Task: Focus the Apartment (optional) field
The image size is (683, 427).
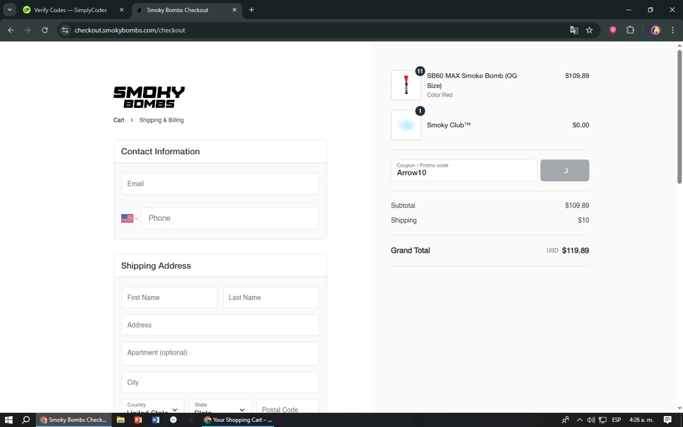Action: point(220,354)
